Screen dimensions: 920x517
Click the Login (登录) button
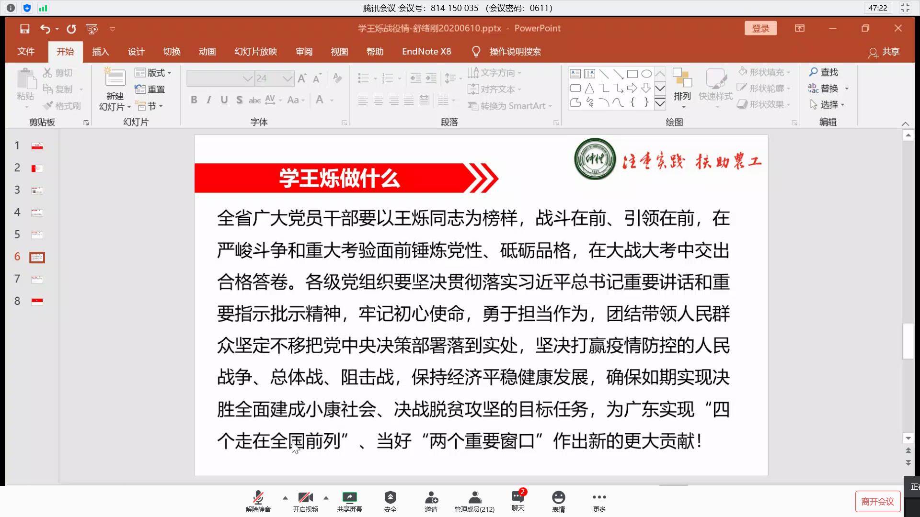pos(760,28)
